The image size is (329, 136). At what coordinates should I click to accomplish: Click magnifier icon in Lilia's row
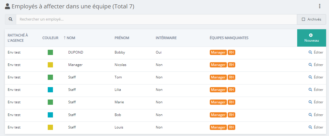(x=310, y=89)
